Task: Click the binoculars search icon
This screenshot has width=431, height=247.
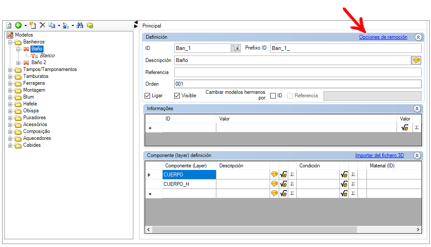Action: pos(80,25)
